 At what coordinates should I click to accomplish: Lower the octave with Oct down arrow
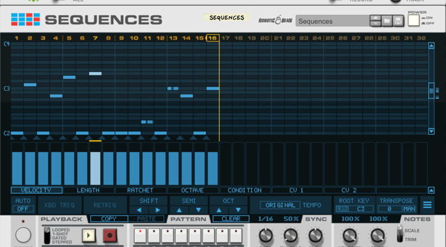click(238, 210)
